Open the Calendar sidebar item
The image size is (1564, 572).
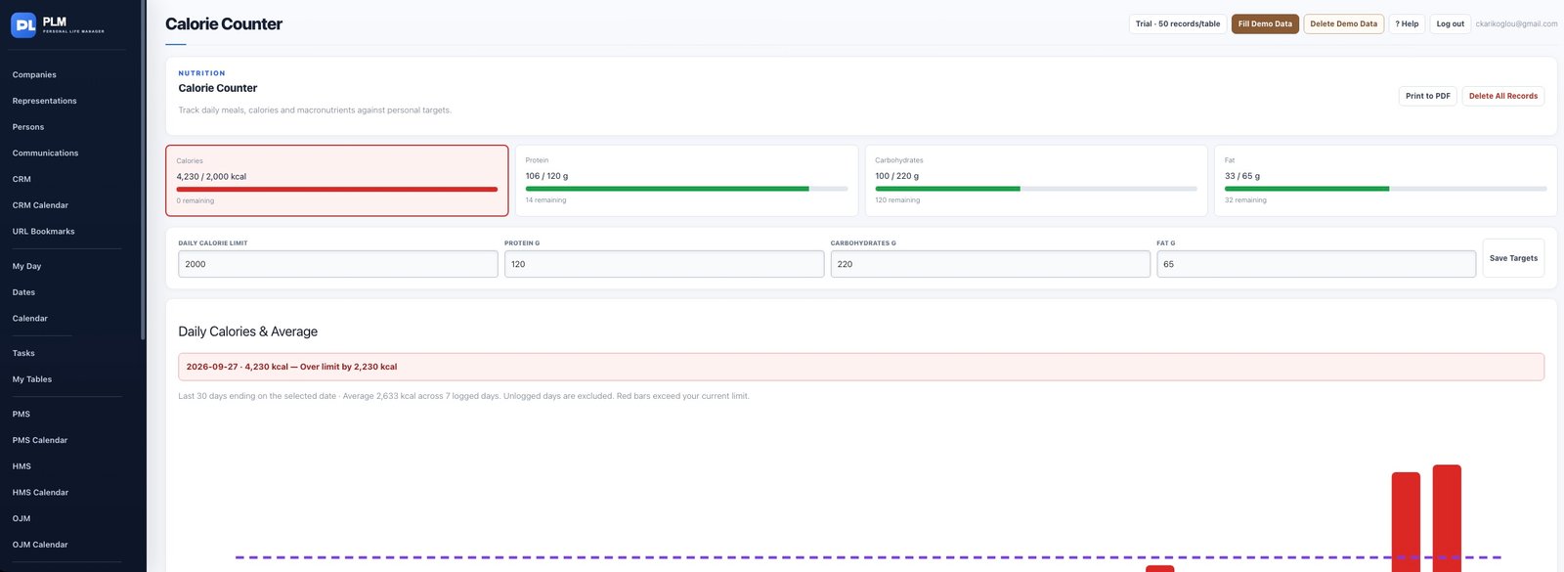[x=29, y=319]
